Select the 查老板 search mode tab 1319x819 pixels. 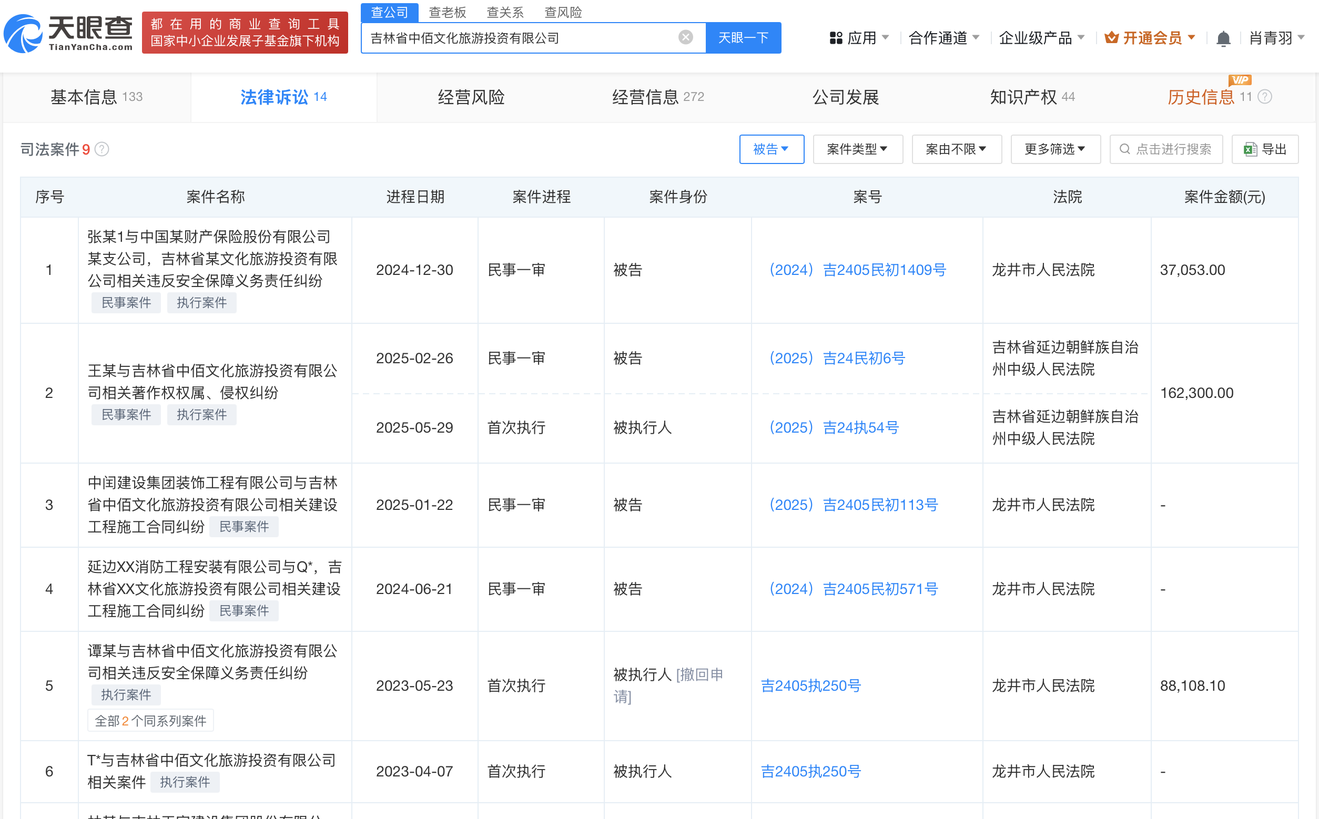447,12
